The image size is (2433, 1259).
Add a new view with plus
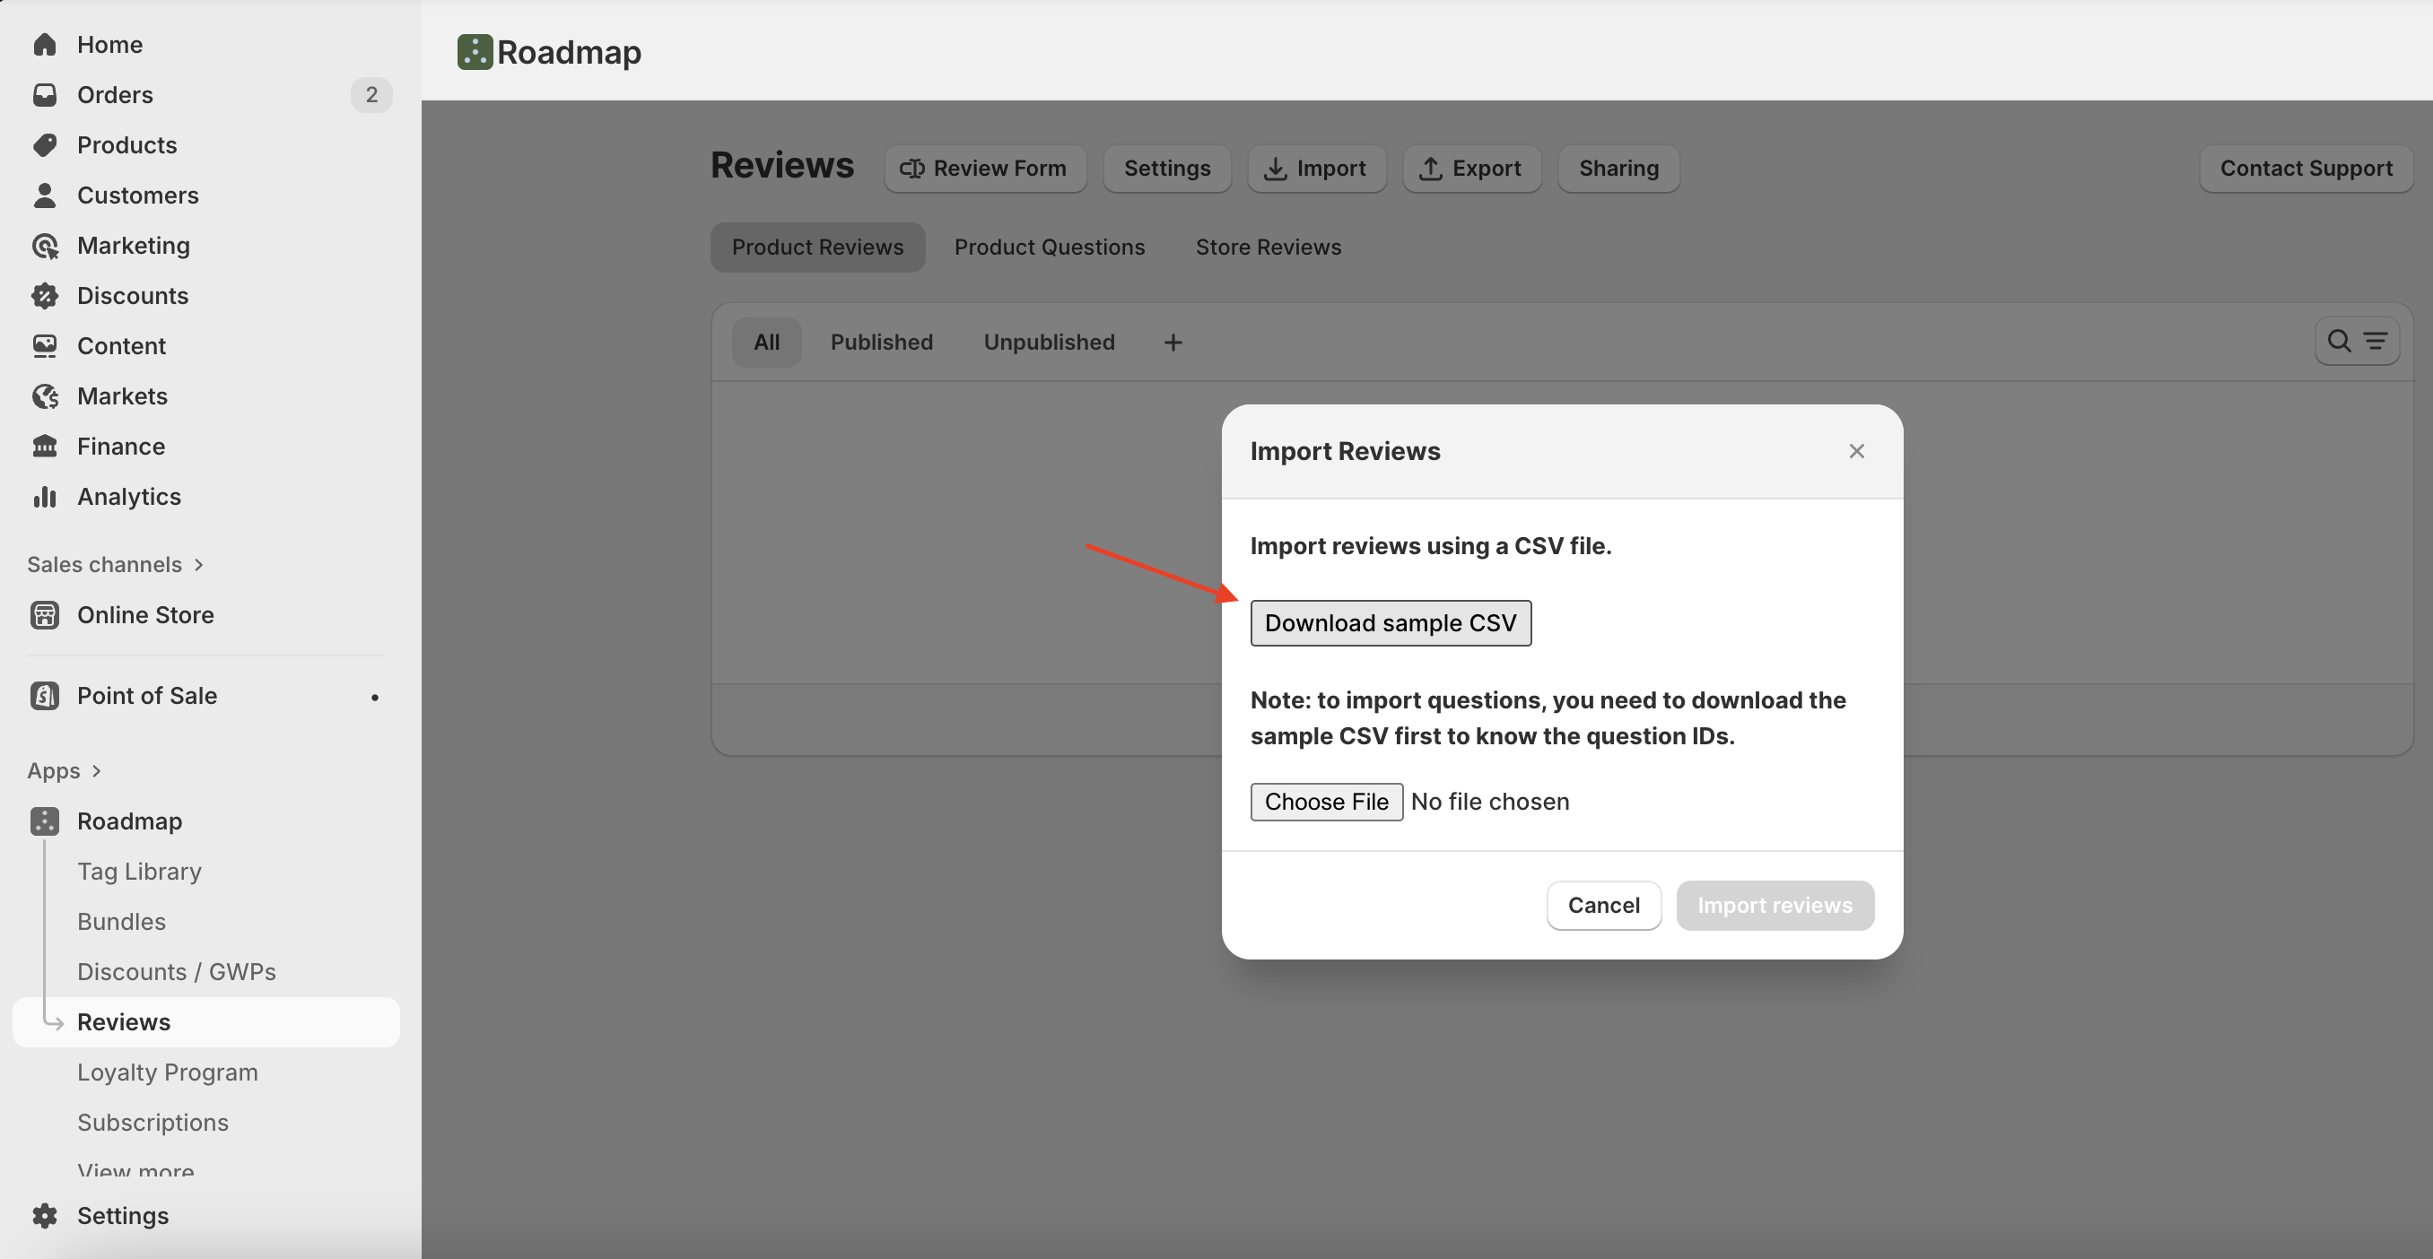[x=1173, y=343]
